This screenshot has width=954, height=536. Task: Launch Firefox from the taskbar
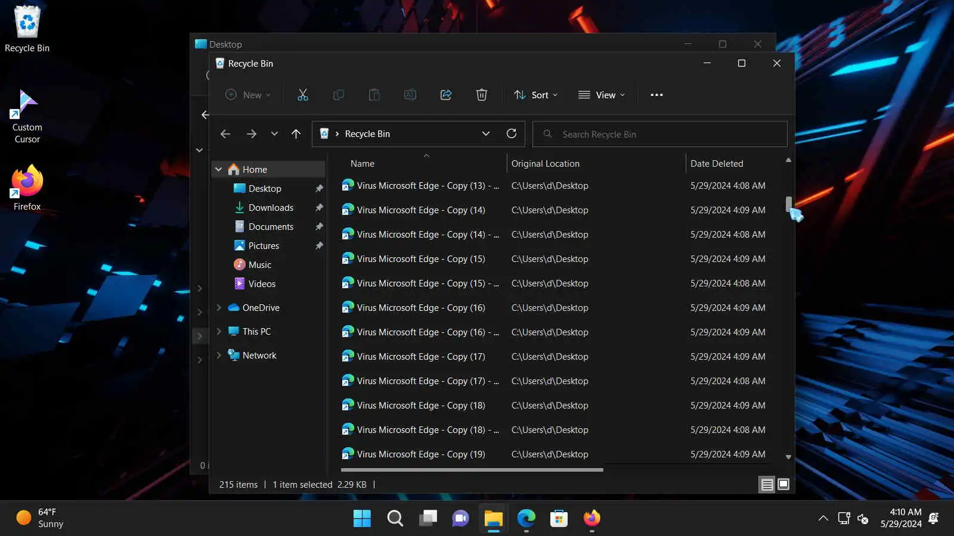591,518
